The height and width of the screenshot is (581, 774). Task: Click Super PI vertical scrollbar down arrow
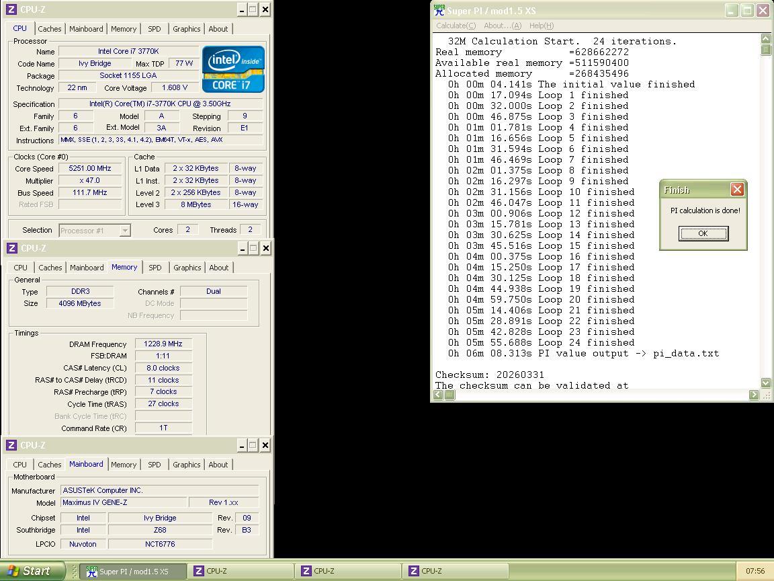[x=766, y=383]
